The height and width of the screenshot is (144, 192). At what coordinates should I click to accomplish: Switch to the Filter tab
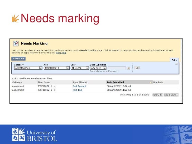click(175, 60)
